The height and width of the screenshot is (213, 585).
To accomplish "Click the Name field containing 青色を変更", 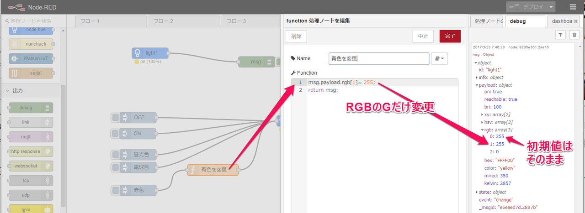I will pyautogui.click(x=378, y=58).
